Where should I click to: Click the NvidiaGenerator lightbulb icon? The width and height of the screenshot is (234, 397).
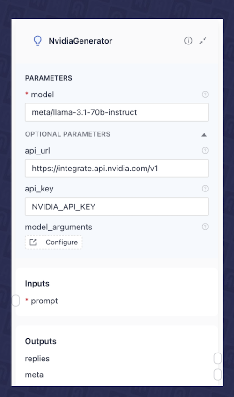point(38,41)
